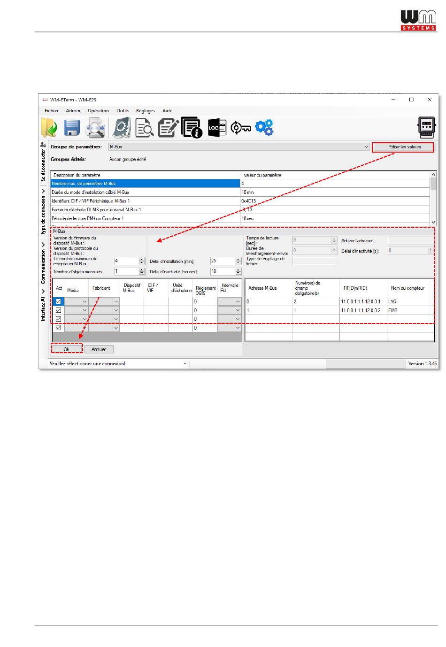Viewport: 446px width, 647px height.
Task: Select row 'Identifiant DIF / VIF Périphérique M-Bus 1'
Action: (240, 201)
